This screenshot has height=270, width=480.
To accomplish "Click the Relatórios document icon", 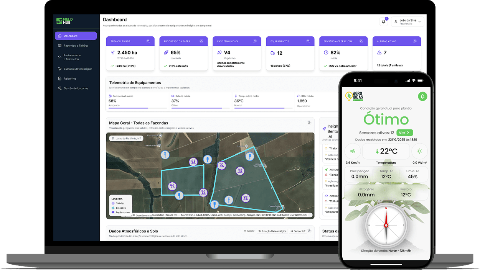I will [60, 79].
